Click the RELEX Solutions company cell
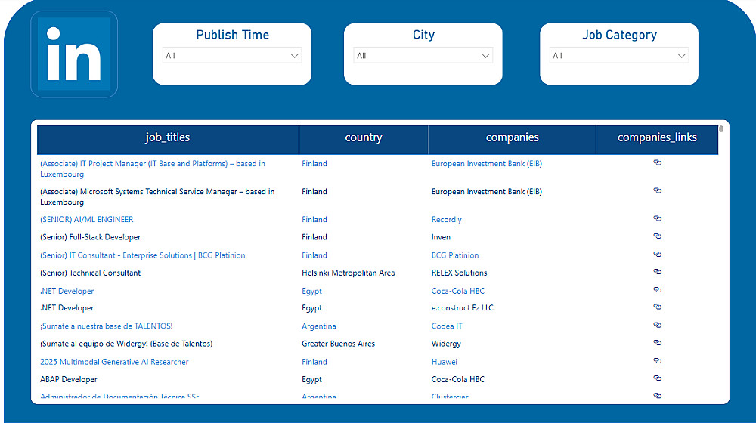 point(459,273)
